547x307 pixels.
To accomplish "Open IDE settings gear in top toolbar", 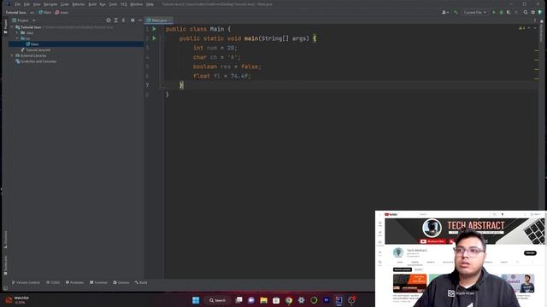I will click(x=532, y=12).
